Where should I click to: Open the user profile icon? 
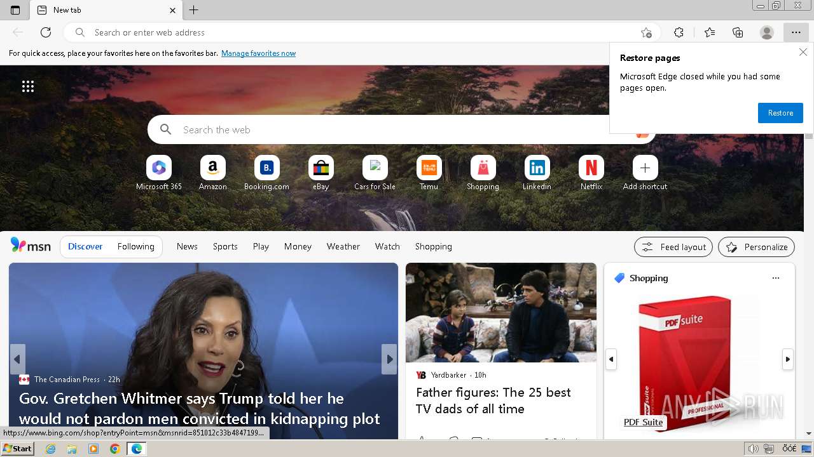tap(767, 32)
